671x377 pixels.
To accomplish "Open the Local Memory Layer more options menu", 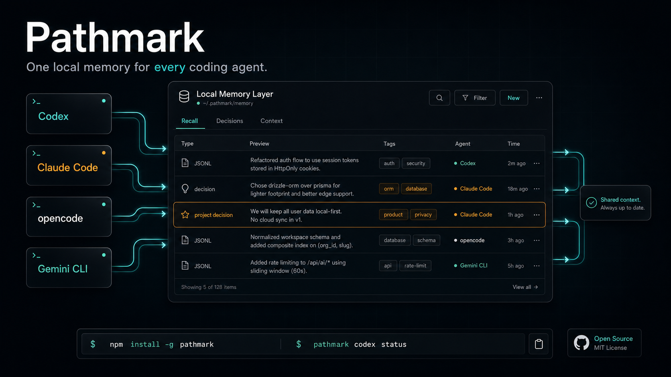I will pyautogui.click(x=539, y=98).
